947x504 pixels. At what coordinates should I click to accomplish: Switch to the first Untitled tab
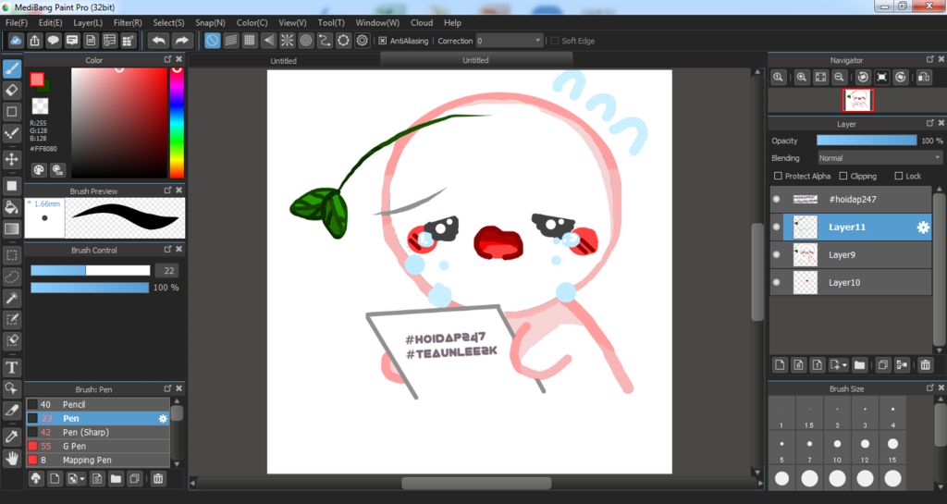pyautogui.click(x=284, y=60)
